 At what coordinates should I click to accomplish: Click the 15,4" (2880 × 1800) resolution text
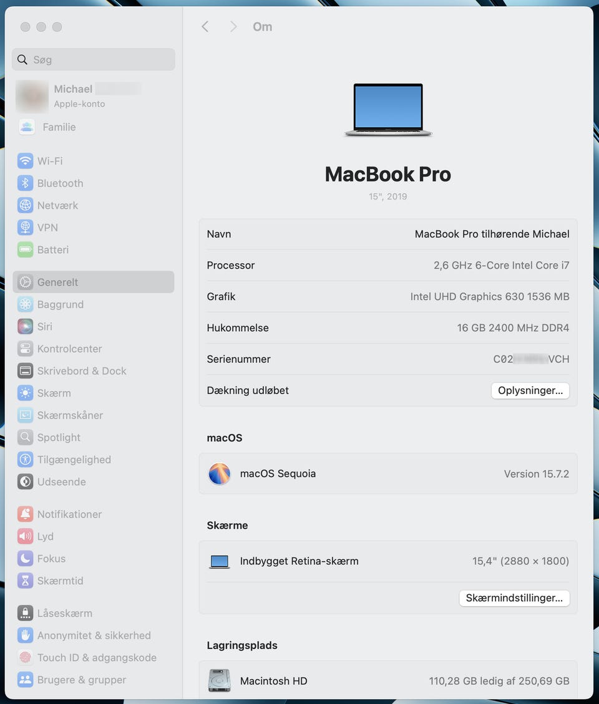point(521,561)
